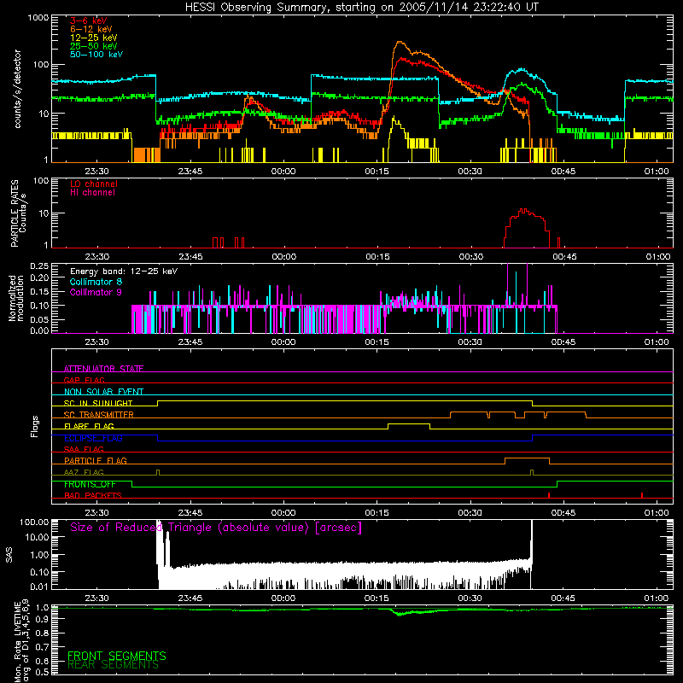Select the 50-100 keV legend label

coord(96,55)
